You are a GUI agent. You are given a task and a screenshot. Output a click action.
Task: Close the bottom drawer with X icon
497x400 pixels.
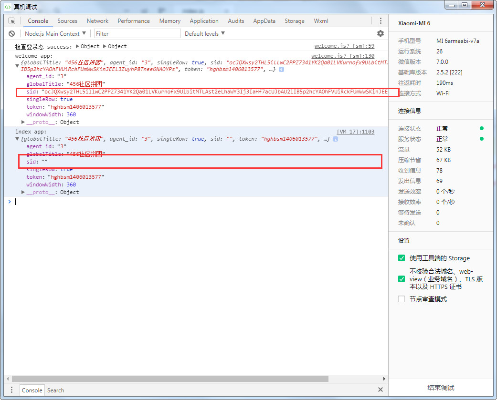pos(381,390)
